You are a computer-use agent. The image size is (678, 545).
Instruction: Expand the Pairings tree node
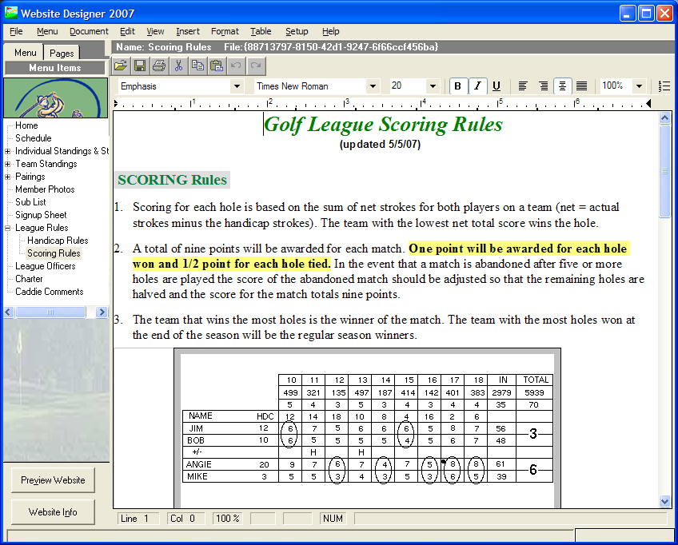point(7,177)
